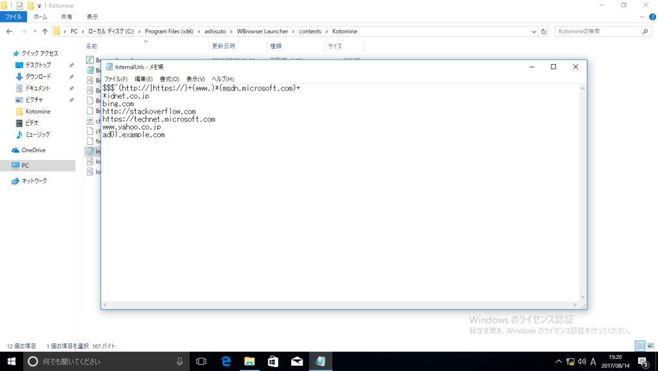The height and width of the screenshot is (371, 658).
Task: Open Explorer help question mark icon
Action: coord(653,17)
